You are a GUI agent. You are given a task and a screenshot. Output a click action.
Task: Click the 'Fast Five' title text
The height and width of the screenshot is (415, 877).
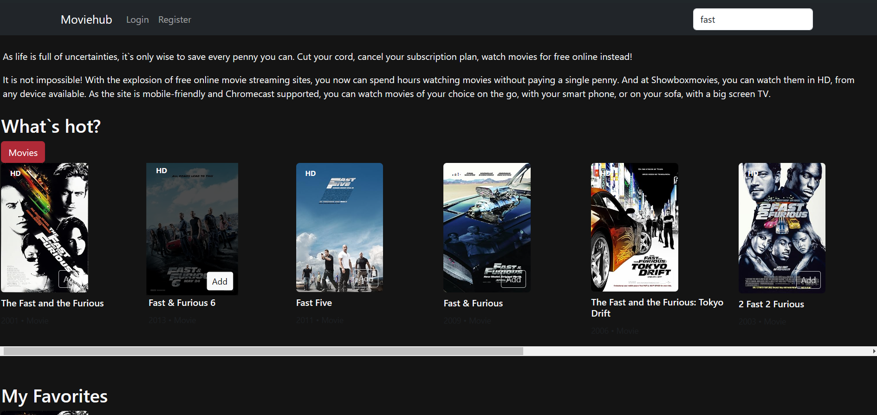coord(314,303)
